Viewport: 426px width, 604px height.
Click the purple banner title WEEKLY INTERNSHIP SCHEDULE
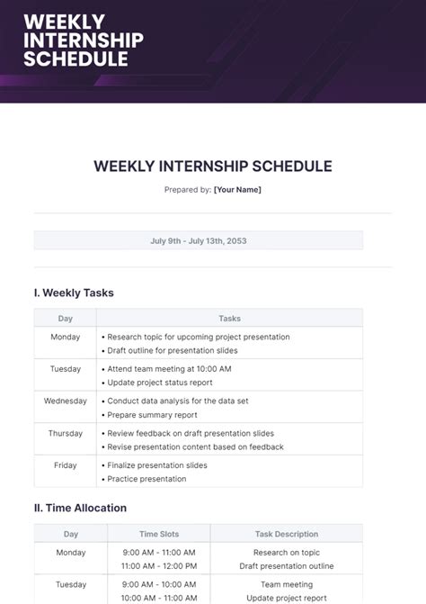click(x=84, y=41)
